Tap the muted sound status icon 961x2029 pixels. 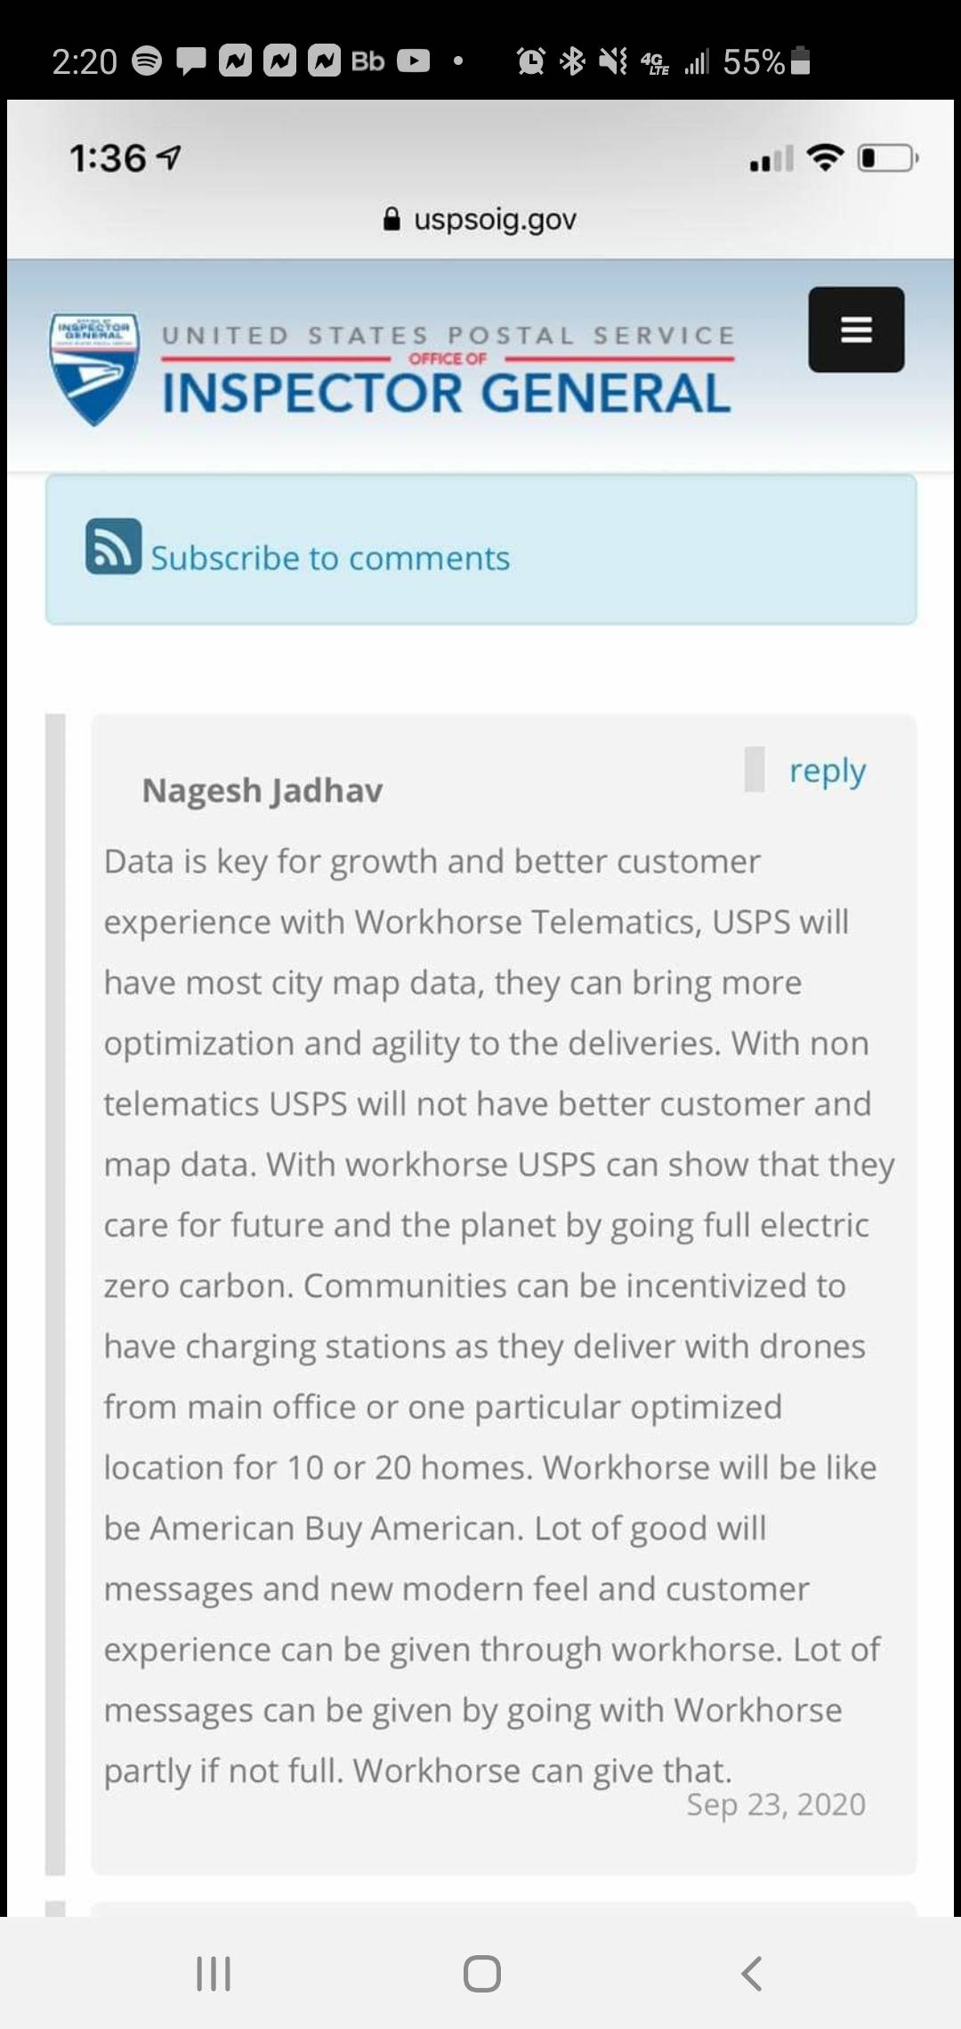tap(613, 61)
